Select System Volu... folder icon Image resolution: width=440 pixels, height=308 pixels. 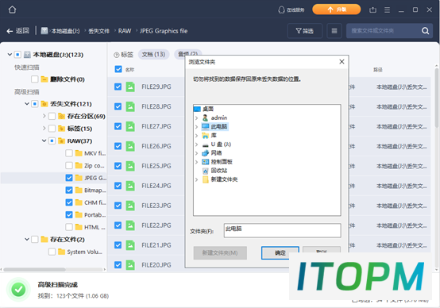pos(62,252)
